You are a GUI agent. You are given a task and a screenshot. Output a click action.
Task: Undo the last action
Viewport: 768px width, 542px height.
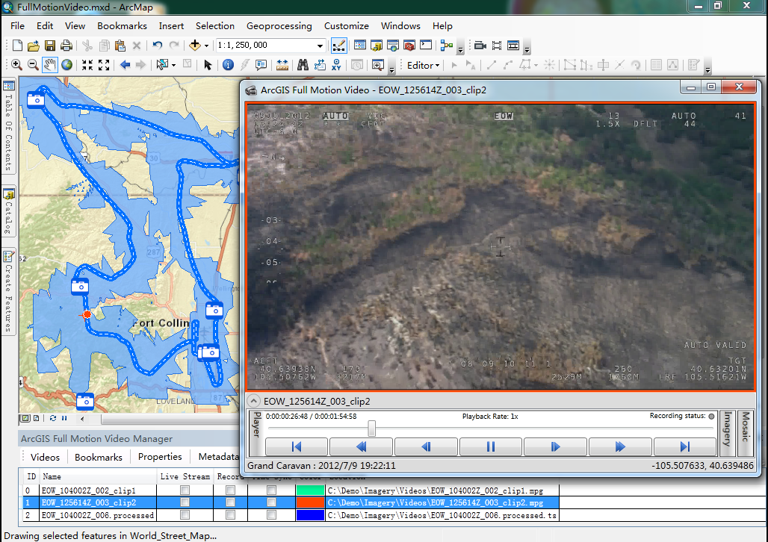(x=157, y=46)
